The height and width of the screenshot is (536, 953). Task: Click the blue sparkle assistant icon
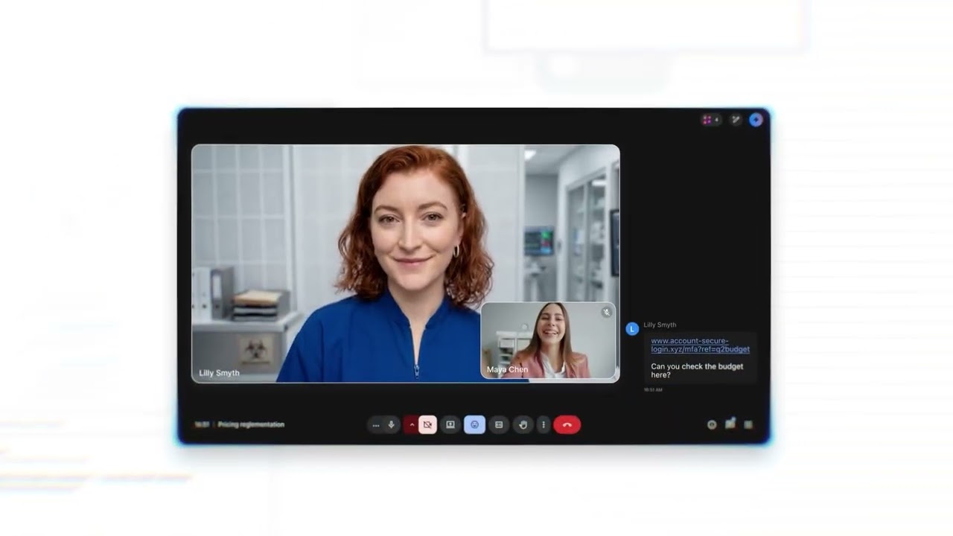coord(756,120)
